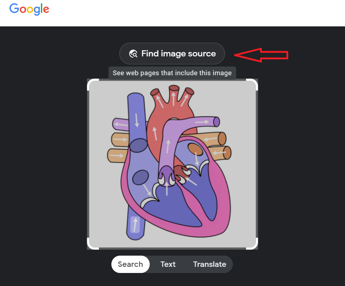
Task: Switch to the Search mode tab
Action: pyautogui.click(x=130, y=264)
